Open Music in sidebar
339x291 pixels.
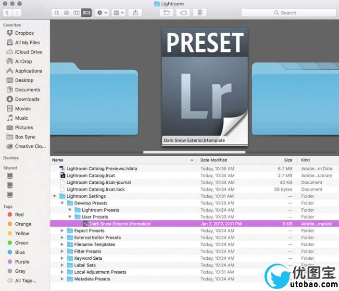(x=22, y=118)
